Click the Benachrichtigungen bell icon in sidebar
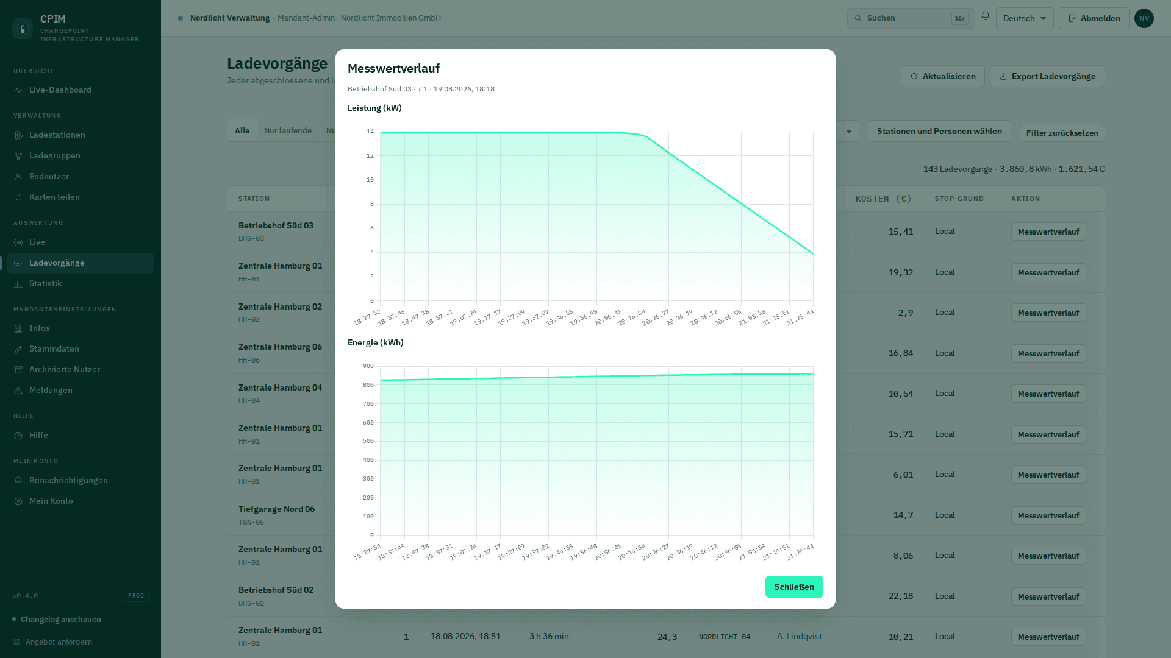The width and height of the screenshot is (1171, 658). click(x=18, y=481)
